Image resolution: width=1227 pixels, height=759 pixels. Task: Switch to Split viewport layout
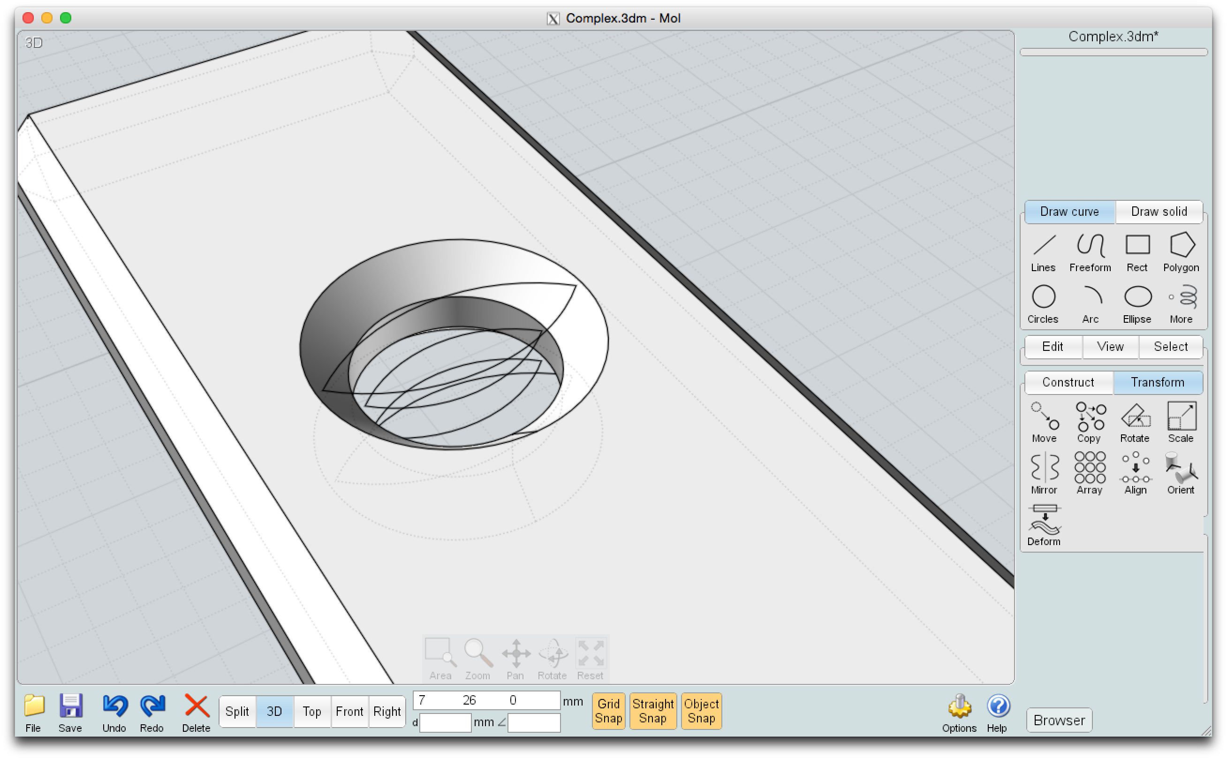[x=237, y=712]
